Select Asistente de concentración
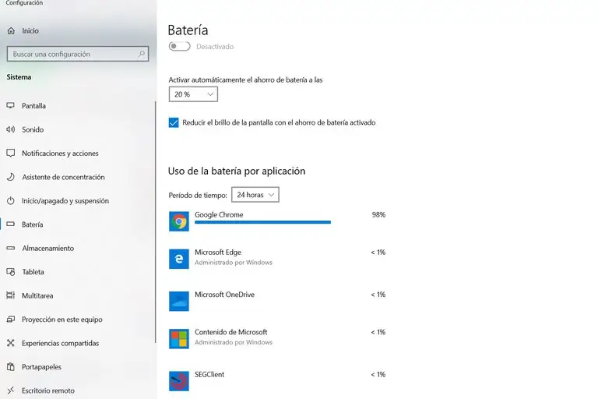598x399 pixels. click(x=63, y=177)
